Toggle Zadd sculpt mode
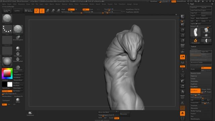Image resolution: width=215 pixels, height=121 pixels. pyautogui.click(x=86, y=9)
